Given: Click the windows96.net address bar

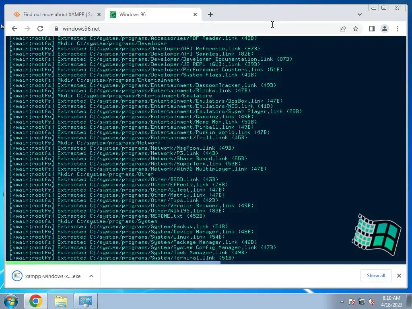Looking at the screenshot, I should 194,29.
